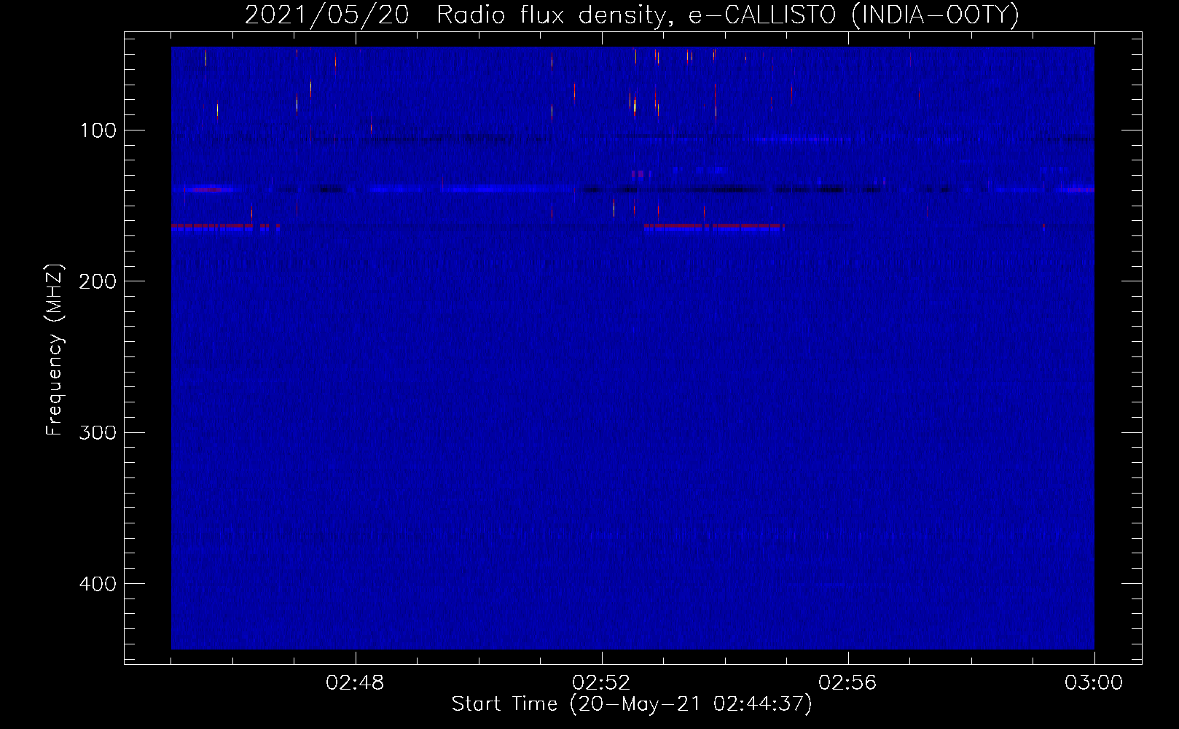Click the 400 MHz frequency tick label
This screenshot has height=729, width=1179.
point(98,583)
